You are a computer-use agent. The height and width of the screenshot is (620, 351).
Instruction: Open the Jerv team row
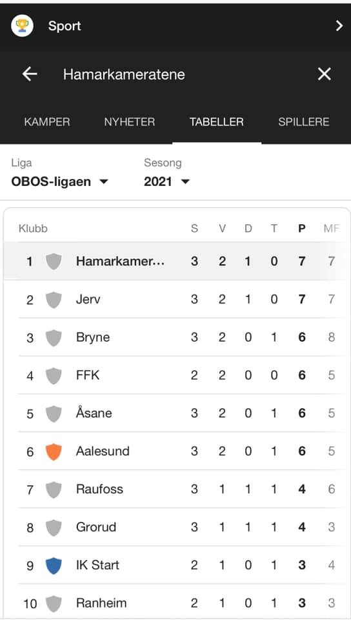177,299
